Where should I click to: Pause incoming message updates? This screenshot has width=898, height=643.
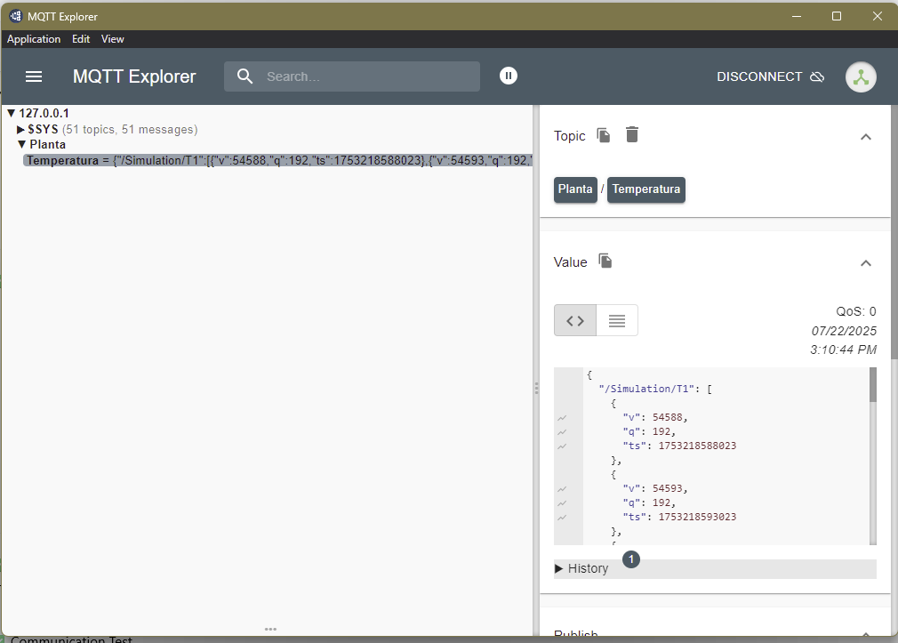point(508,76)
